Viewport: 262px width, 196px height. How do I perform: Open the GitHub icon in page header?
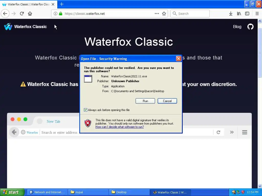[250, 27]
